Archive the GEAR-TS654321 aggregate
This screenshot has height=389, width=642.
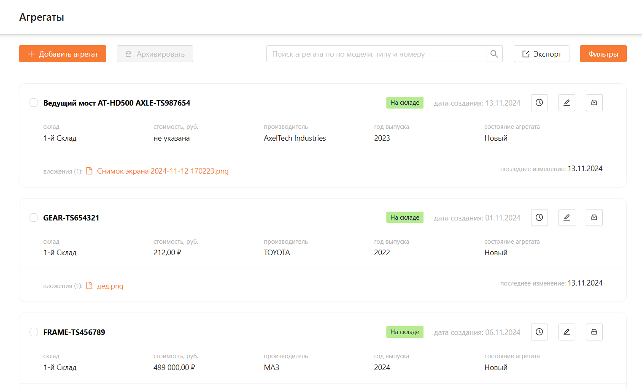tap(594, 218)
